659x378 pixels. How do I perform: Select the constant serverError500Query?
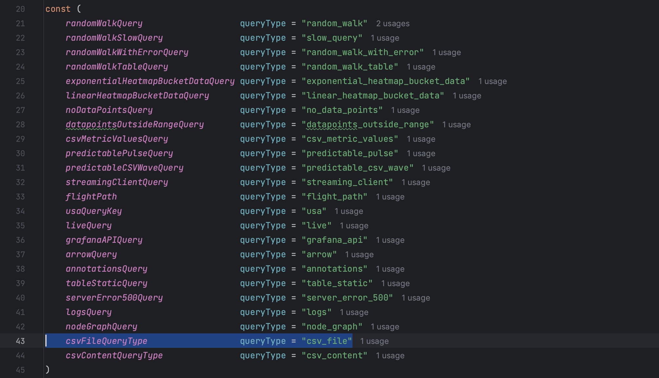tap(114, 298)
